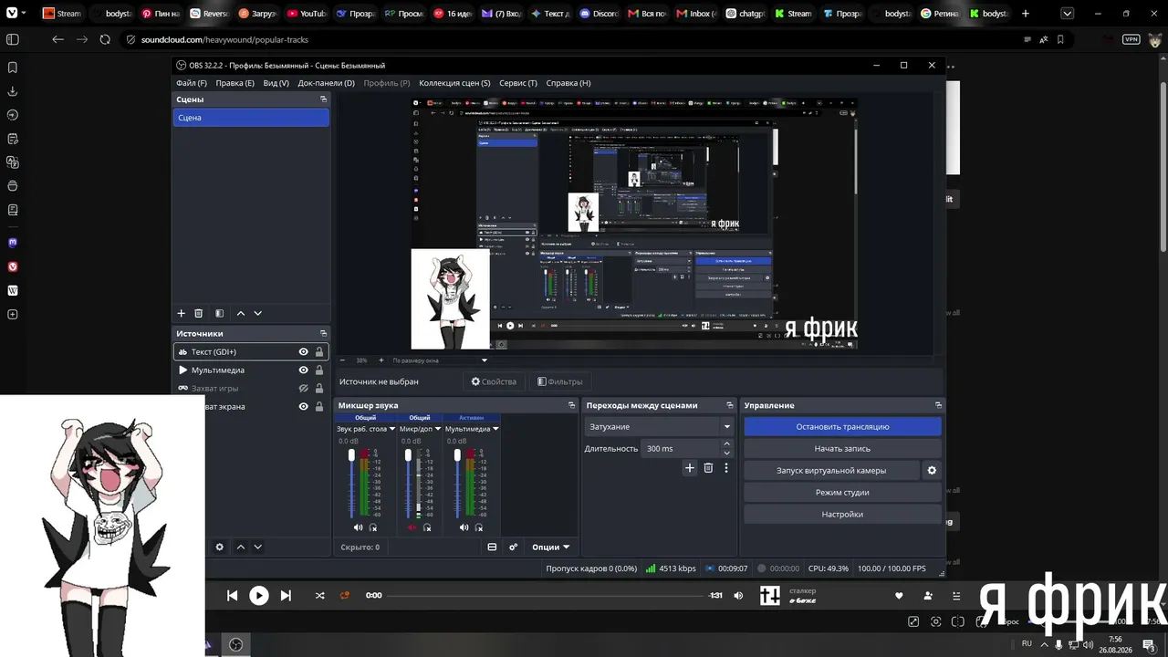Open the preview scaling dropdown По размеру окна
Image resolution: width=1168 pixels, height=657 pixels.
coord(440,360)
